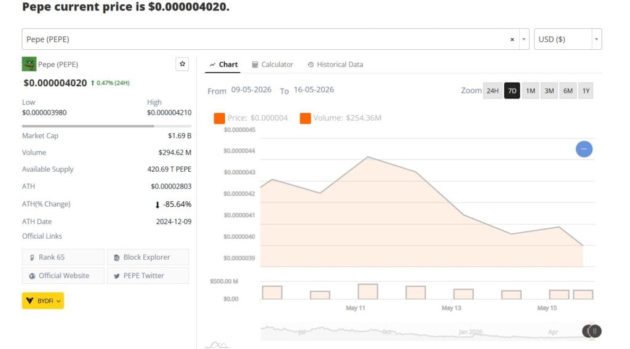The width and height of the screenshot is (630, 349).
Task: Click the Low price $0.000003980
Action: pyautogui.click(x=44, y=113)
